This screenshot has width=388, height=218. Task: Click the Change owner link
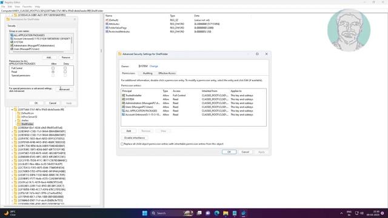[x=153, y=66]
